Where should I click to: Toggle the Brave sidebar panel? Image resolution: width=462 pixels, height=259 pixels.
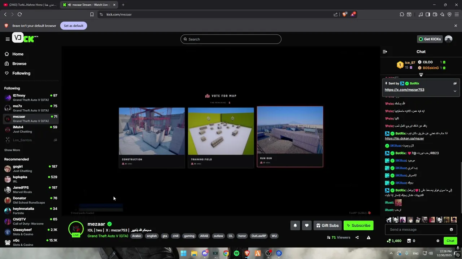[x=428, y=14]
